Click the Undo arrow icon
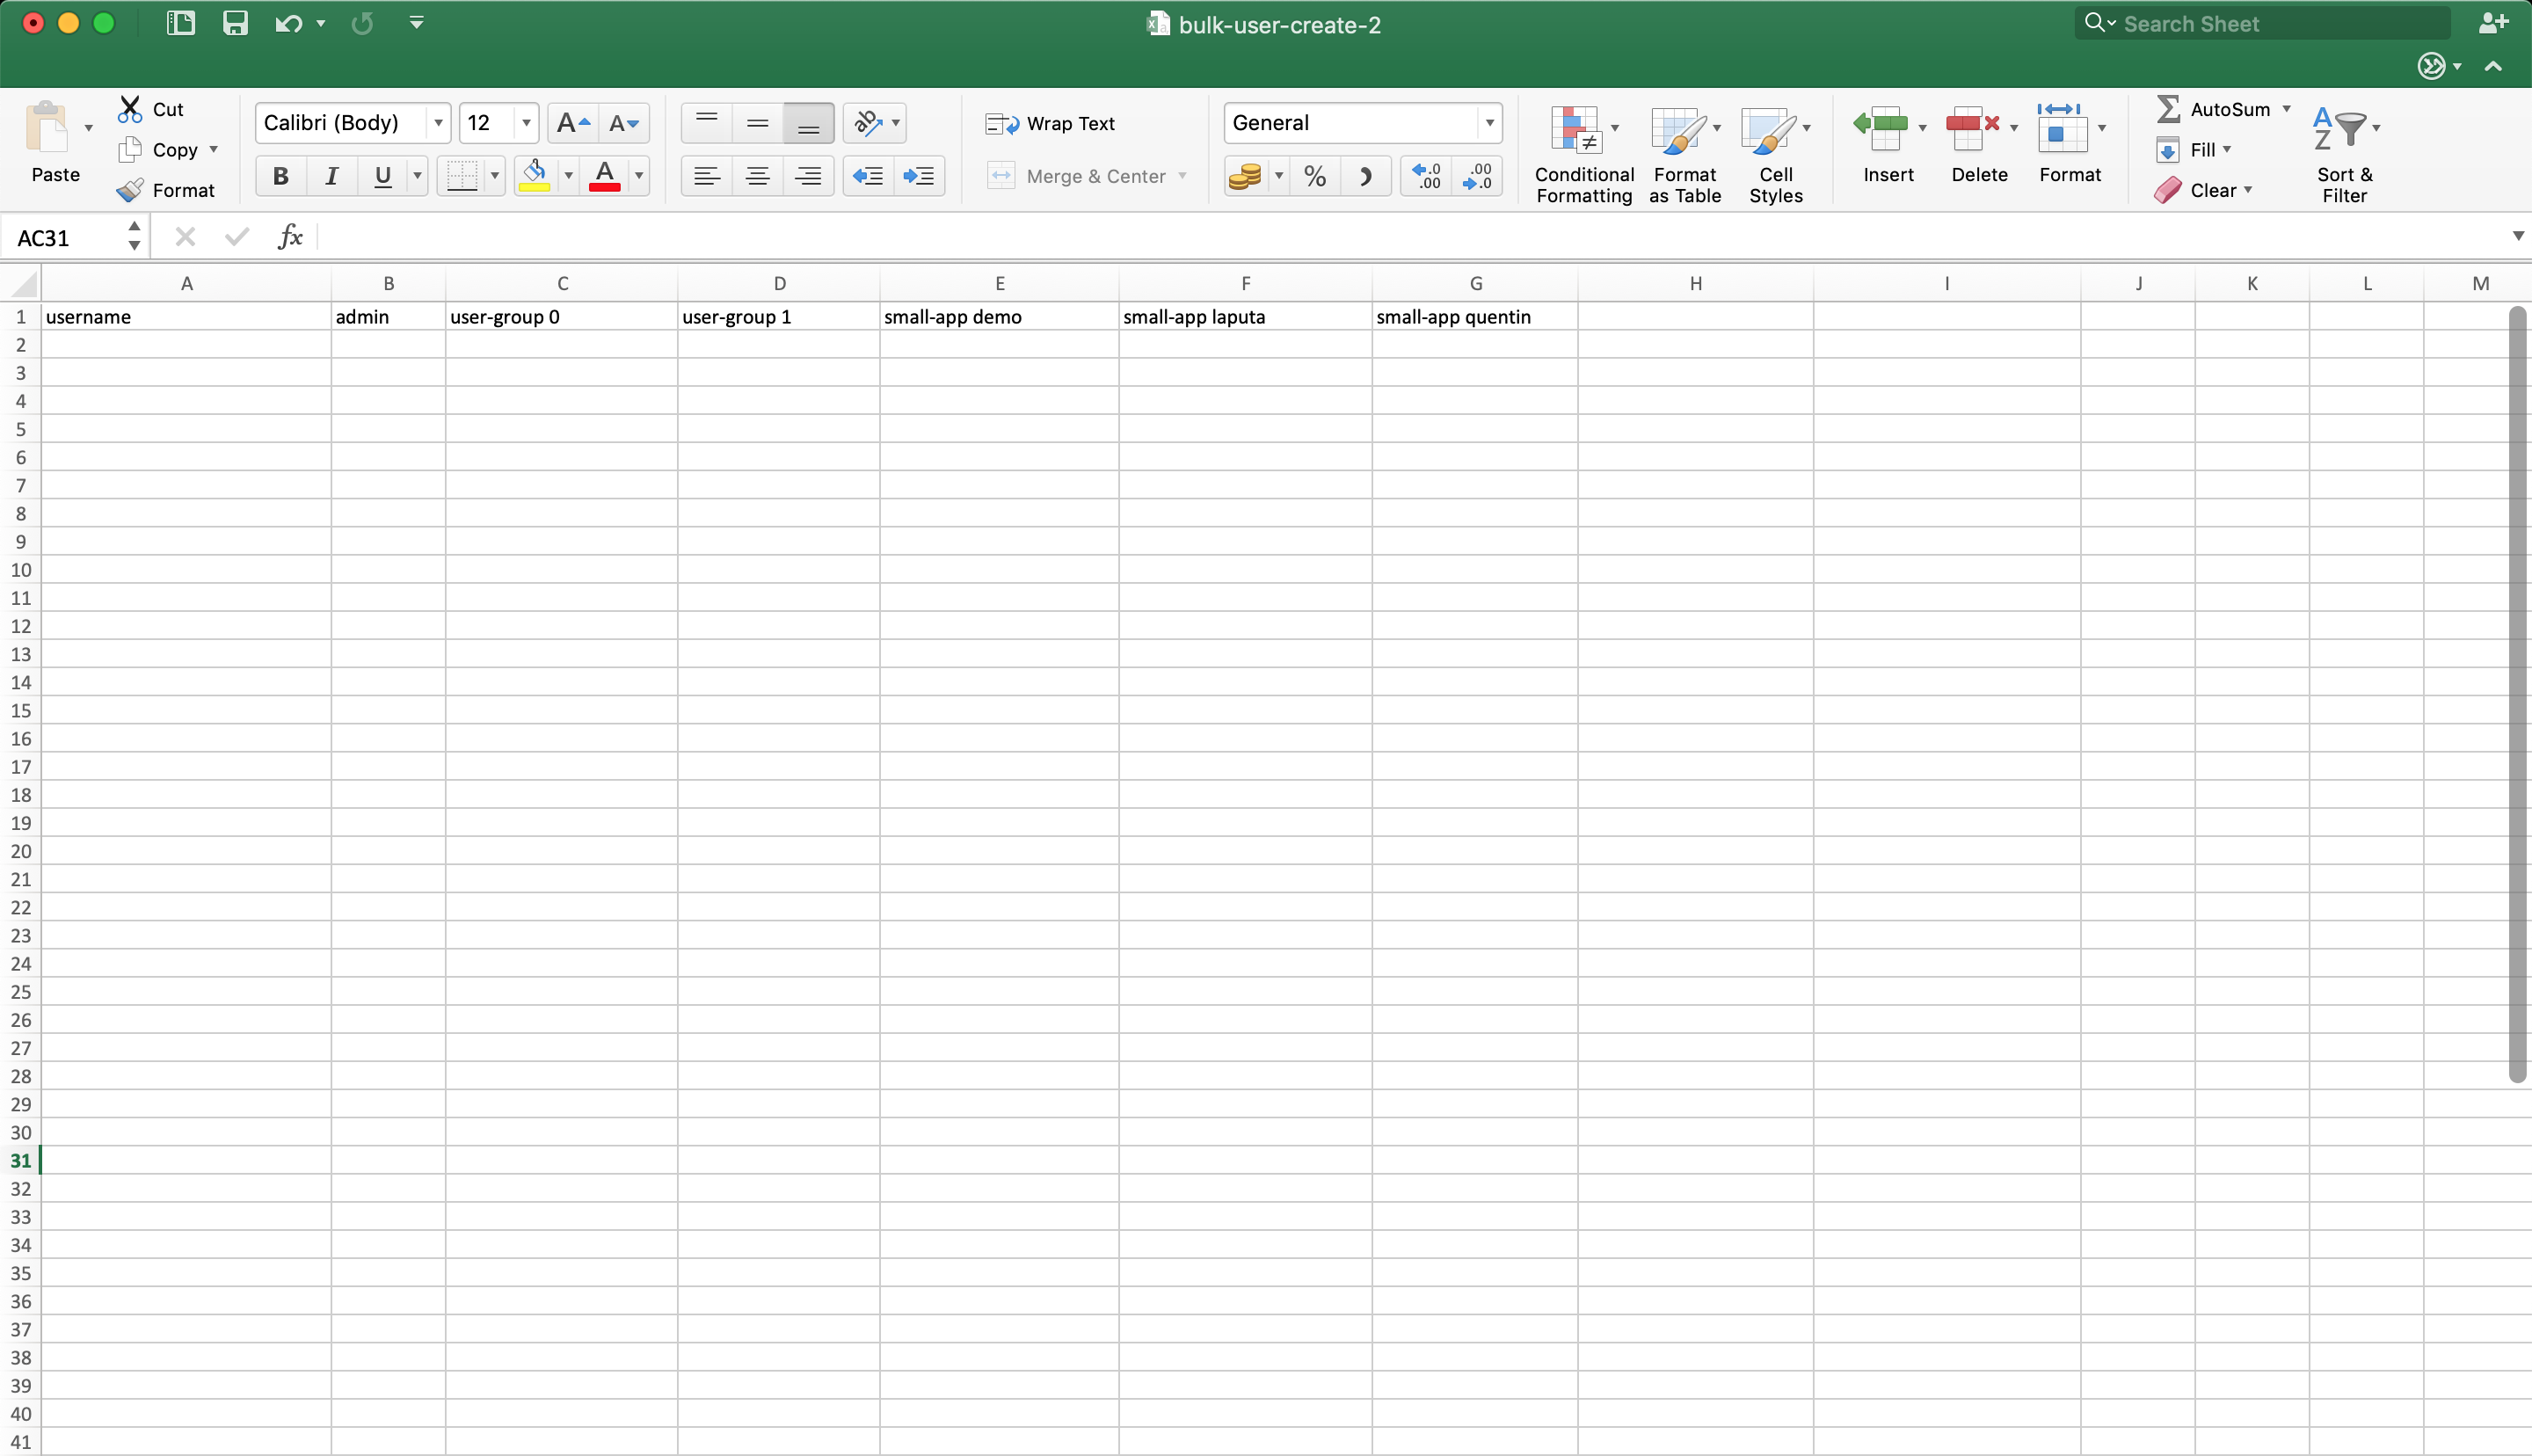This screenshot has height=1456, width=2532. click(287, 23)
